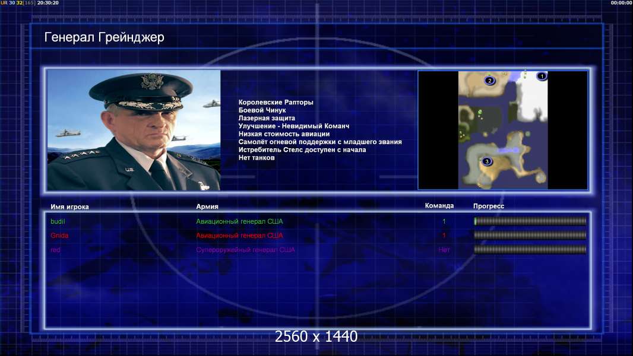
Task: Click the 'Генерал Грейнджер' title
Action: pos(104,37)
